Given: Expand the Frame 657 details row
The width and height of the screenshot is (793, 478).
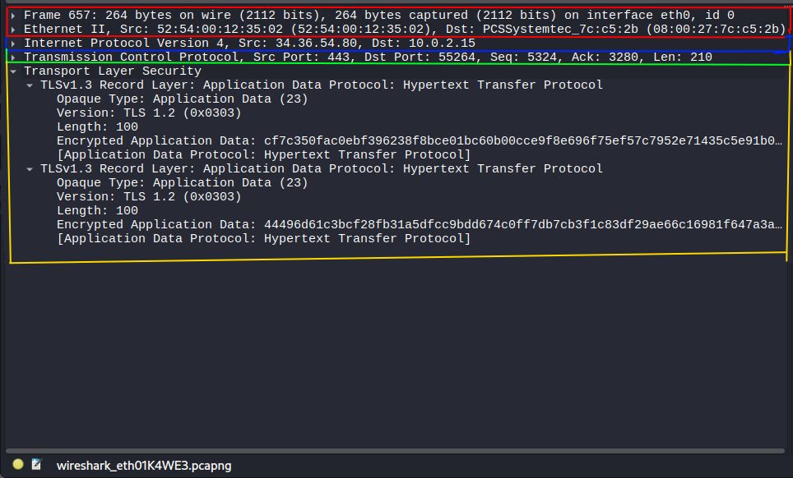Looking at the screenshot, I should click(14, 16).
